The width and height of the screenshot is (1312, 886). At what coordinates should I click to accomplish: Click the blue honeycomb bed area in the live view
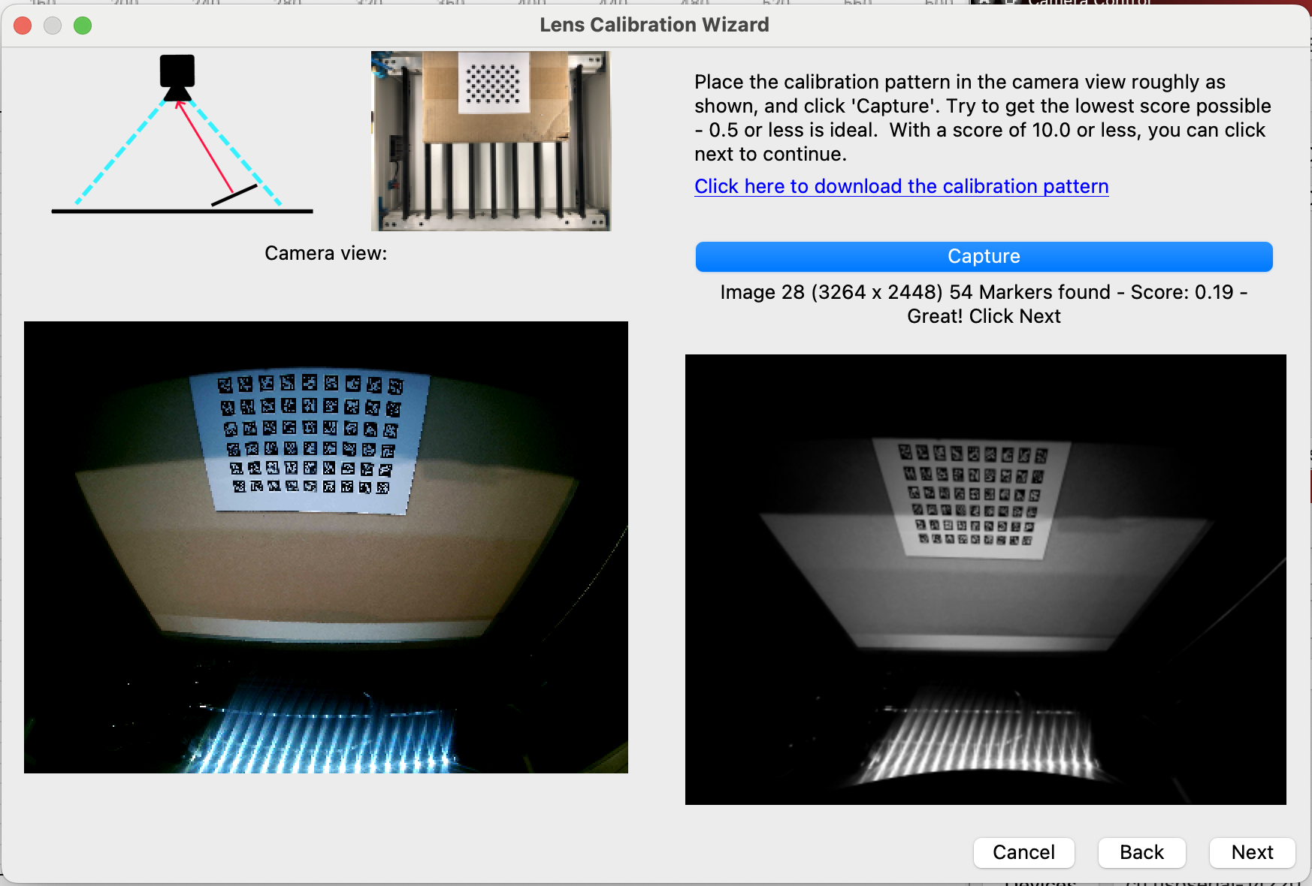pyautogui.click(x=323, y=732)
